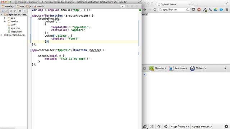The image size is (230, 129).
Task: Click angularjs in the breadcrumb bar
Action: pos(8,6)
